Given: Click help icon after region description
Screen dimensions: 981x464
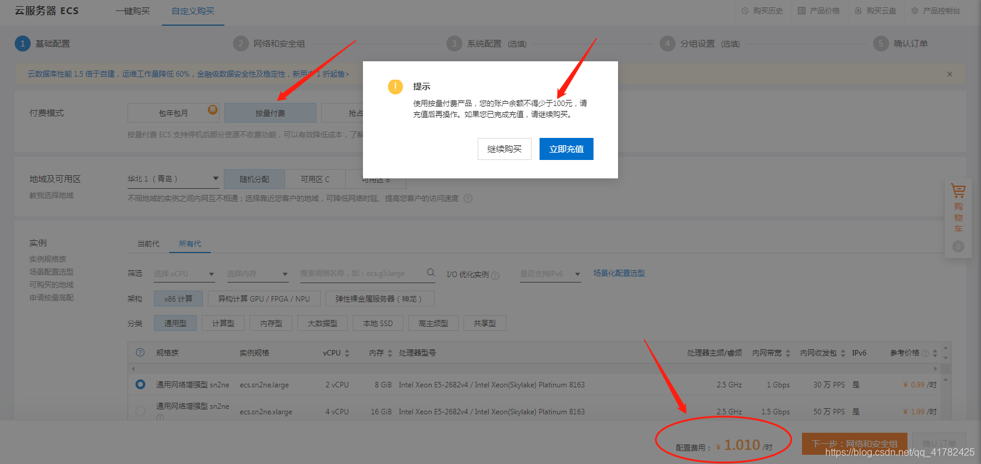Looking at the screenshot, I should (468, 199).
